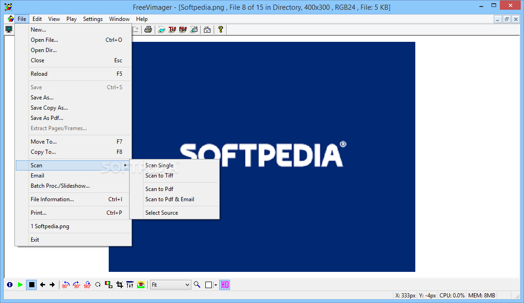The height and width of the screenshot is (303, 524).
Task: Choose Save Copy As... entry
Action: [73, 108]
